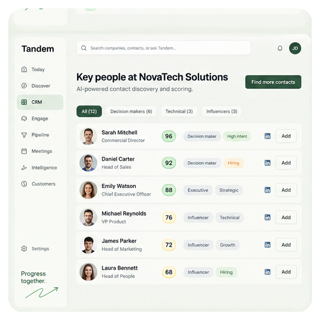Click the Discover compass icon
The width and height of the screenshot is (320, 320).
click(x=24, y=86)
